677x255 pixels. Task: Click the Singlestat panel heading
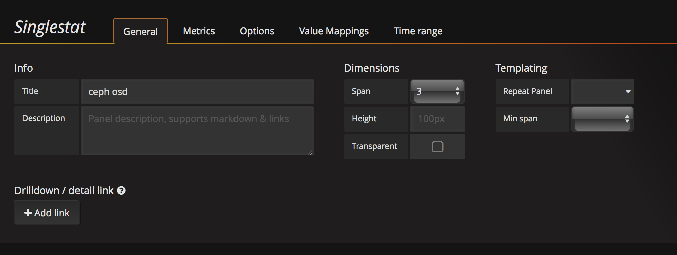50,27
